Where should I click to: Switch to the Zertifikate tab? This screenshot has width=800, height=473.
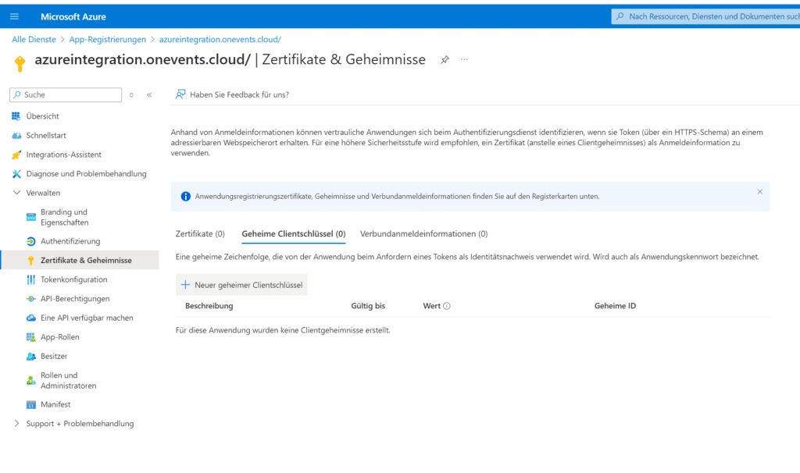[x=200, y=233]
